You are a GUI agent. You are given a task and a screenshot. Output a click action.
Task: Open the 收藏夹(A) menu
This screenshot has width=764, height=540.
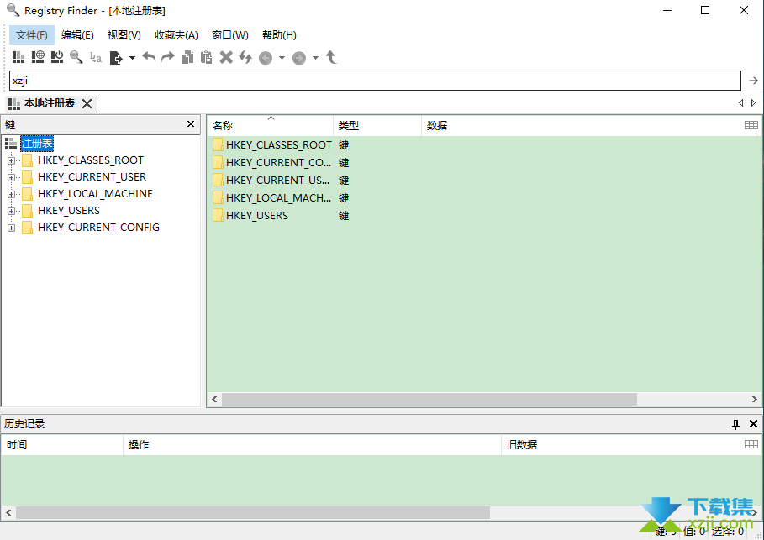click(177, 35)
